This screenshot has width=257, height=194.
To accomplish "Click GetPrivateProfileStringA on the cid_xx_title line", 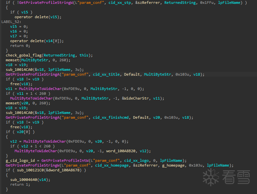I will [x=33, y=74].
